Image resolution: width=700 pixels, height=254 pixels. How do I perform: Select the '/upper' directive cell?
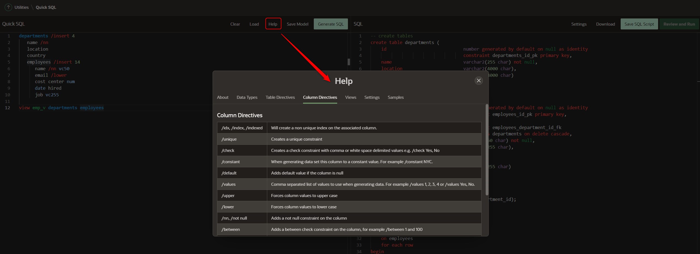coord(242,196)
